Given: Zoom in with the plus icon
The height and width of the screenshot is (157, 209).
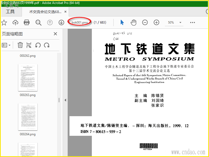Looking at the screenshot, I should pyautogui.click(x=156, y=23).
